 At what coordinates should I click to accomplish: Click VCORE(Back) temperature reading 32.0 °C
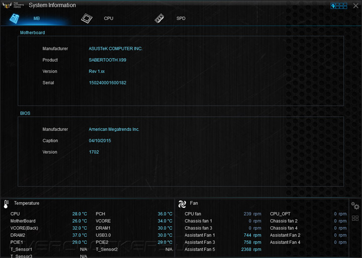[x=79, y=228]
